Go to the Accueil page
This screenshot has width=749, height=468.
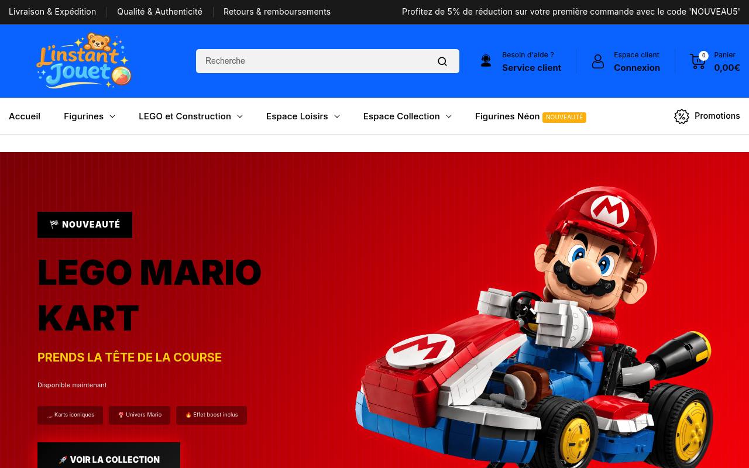coord(25,116)
